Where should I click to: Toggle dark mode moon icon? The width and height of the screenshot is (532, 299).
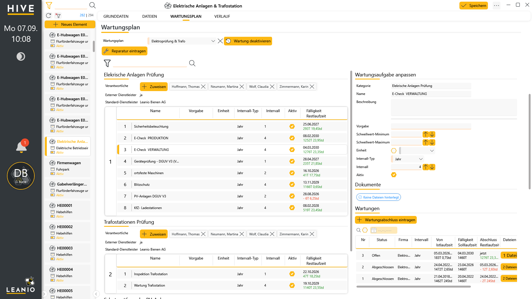click(21, 56)
